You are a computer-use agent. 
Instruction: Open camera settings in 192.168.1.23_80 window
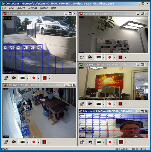(6, 142)
